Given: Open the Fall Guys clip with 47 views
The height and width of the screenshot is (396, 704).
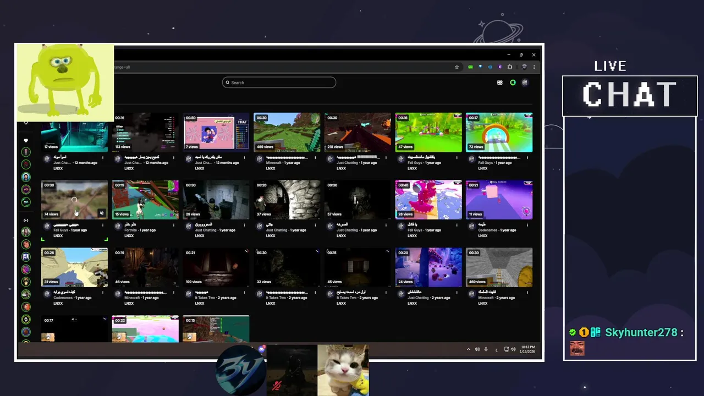Looking at the screenshot, I should coord(428,133).
